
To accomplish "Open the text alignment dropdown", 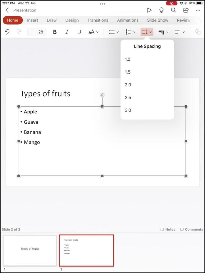I will (180, 32).
